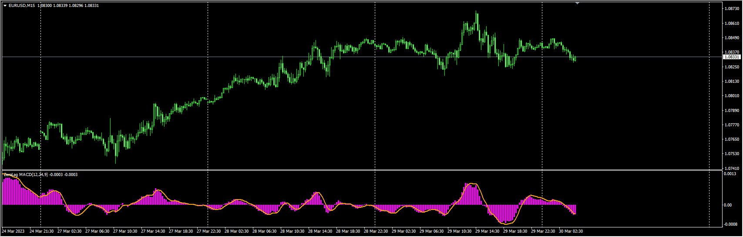
Task: Click the 28 Mar 06:30 time label
Action: [265, 231]
